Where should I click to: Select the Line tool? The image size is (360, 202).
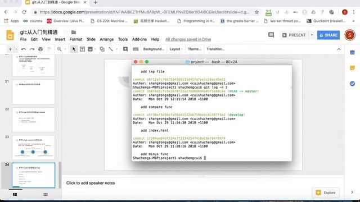(x=111, y=49)
